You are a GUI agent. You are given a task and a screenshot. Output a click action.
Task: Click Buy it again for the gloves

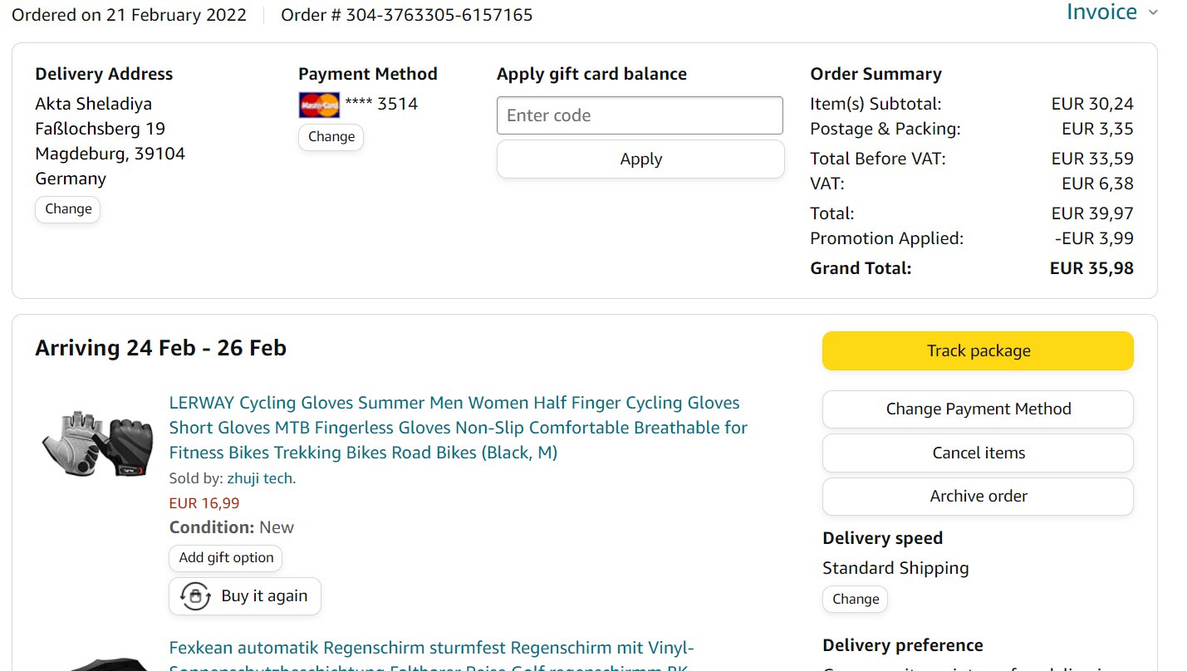pyautogui.click(x=263, y=596)
